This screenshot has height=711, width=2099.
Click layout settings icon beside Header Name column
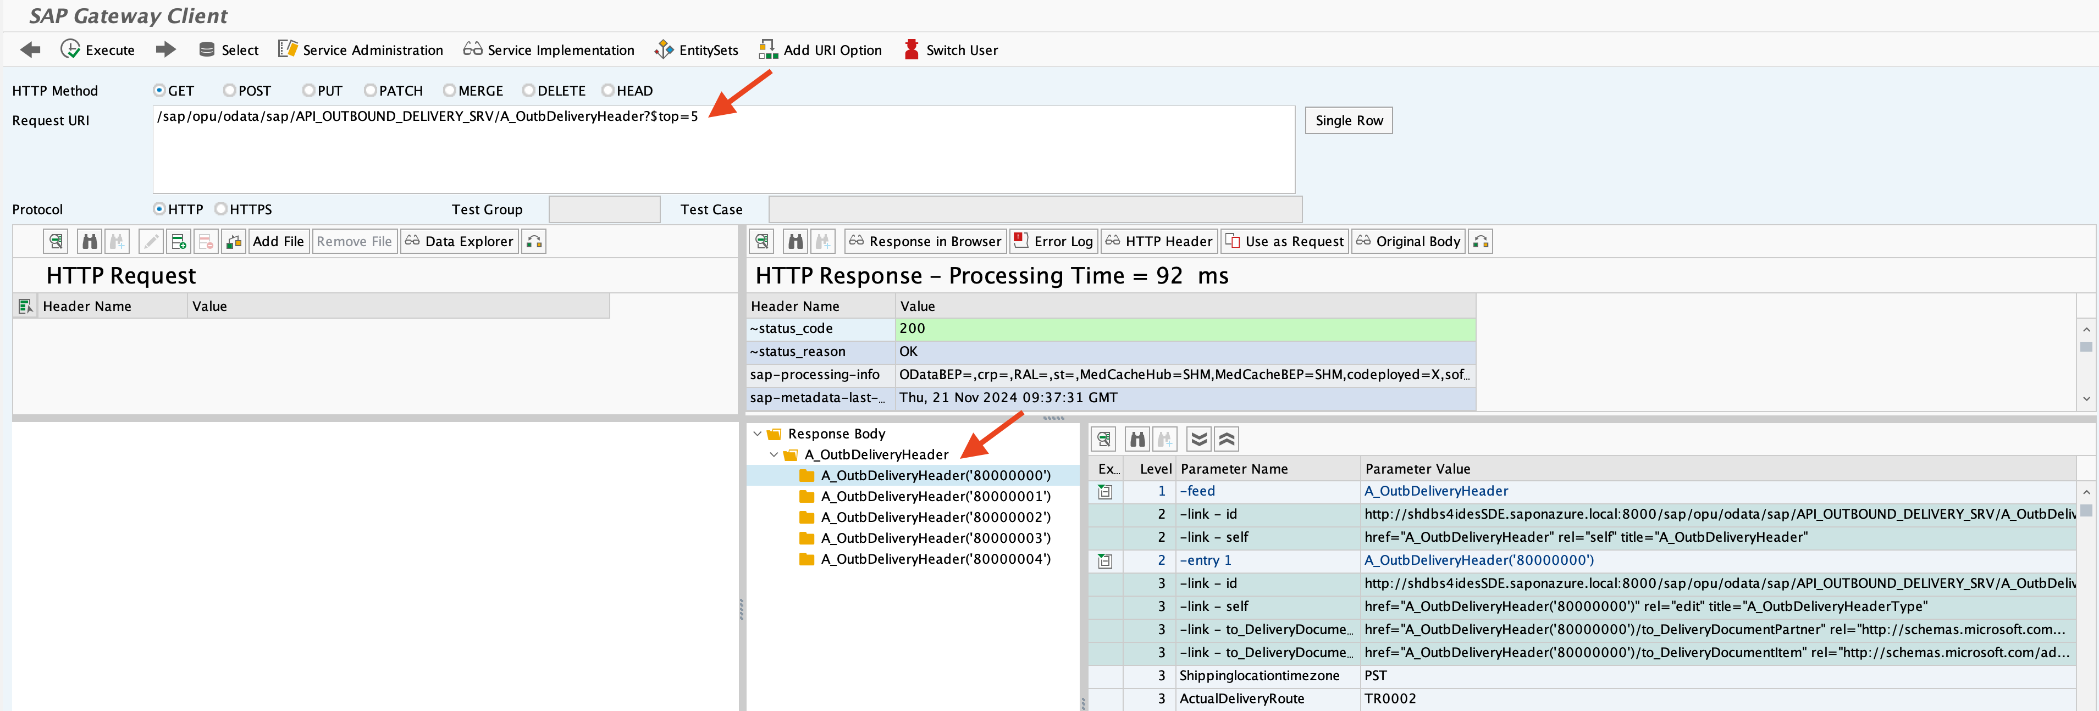tap(25, 306)
